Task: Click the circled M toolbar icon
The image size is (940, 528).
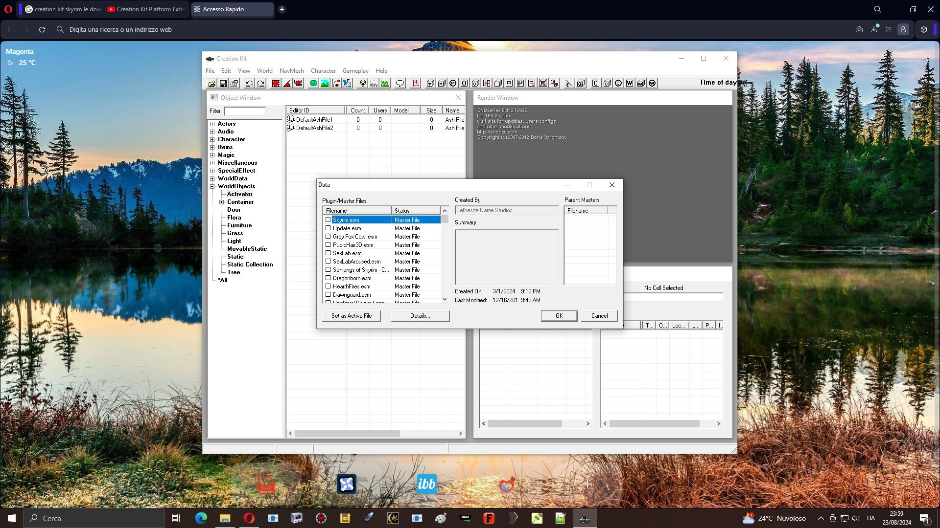Action: click(453, 83)
